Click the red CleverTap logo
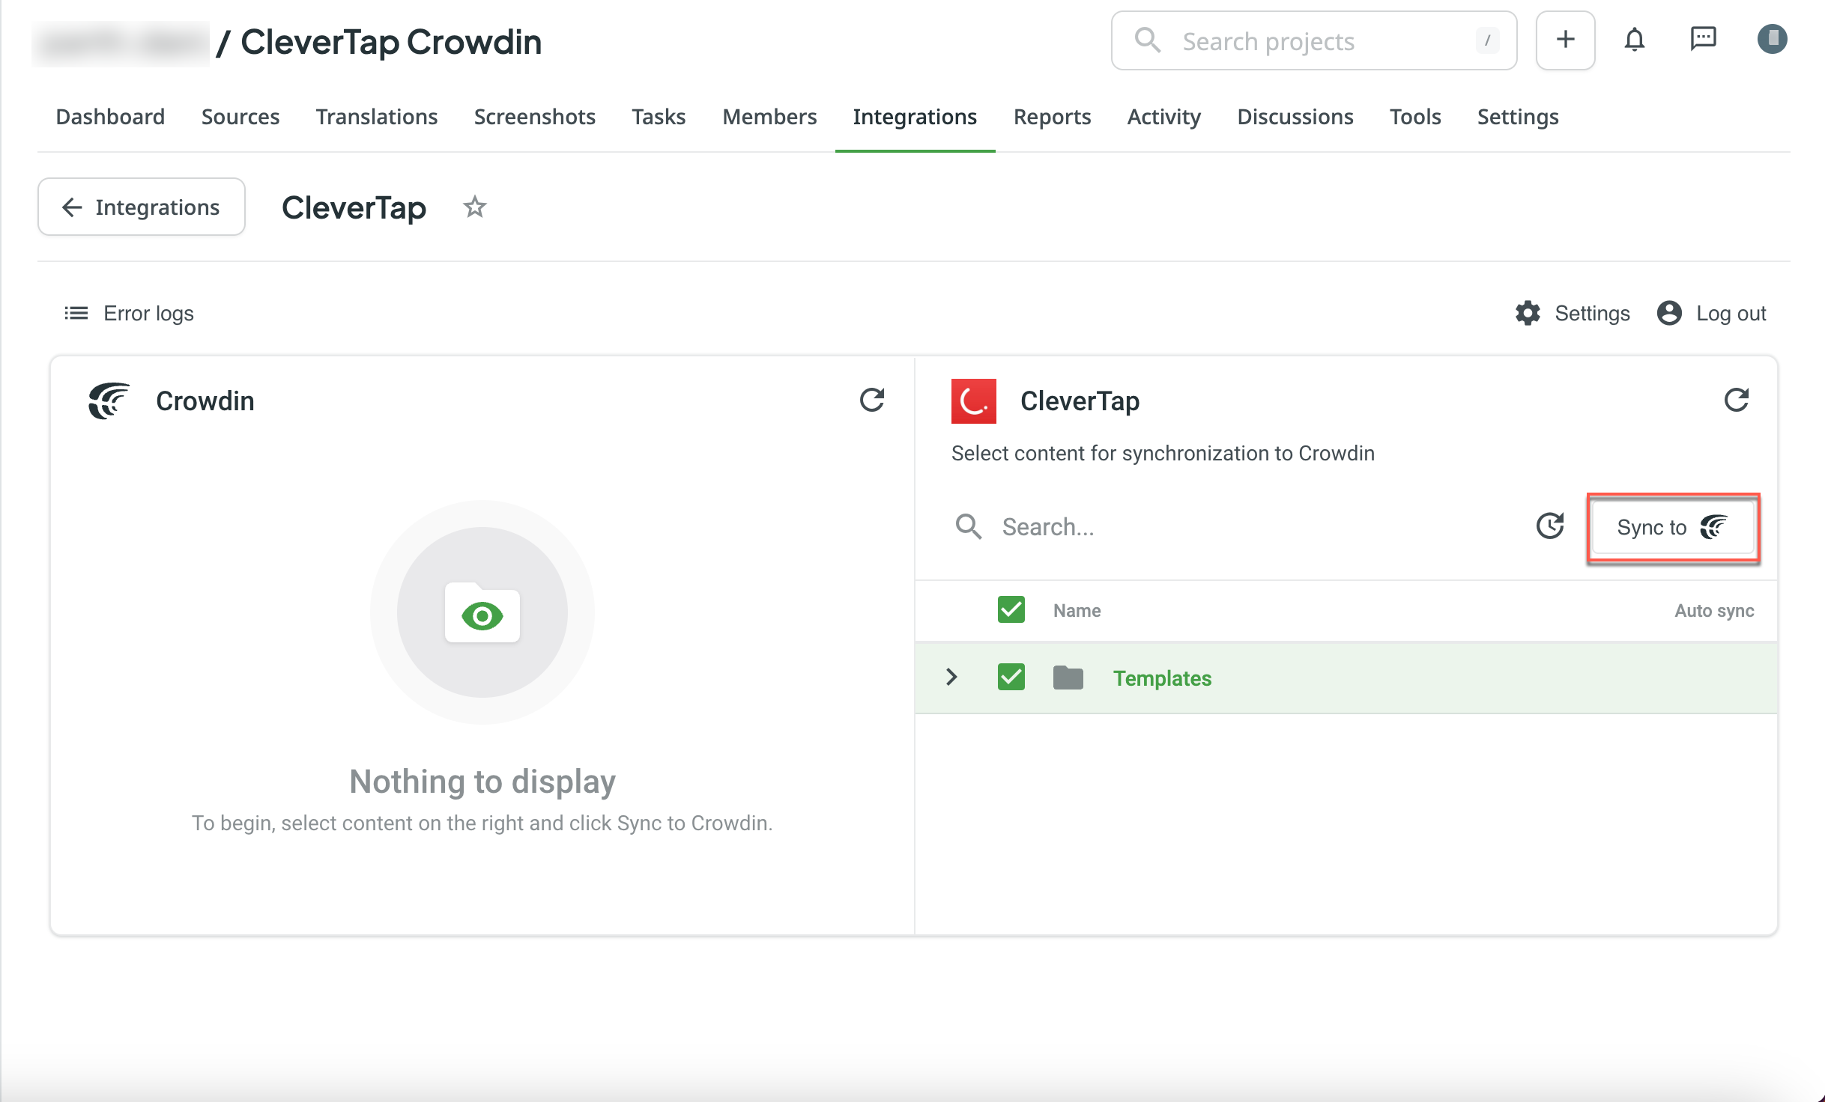 (x=973, y=401)
